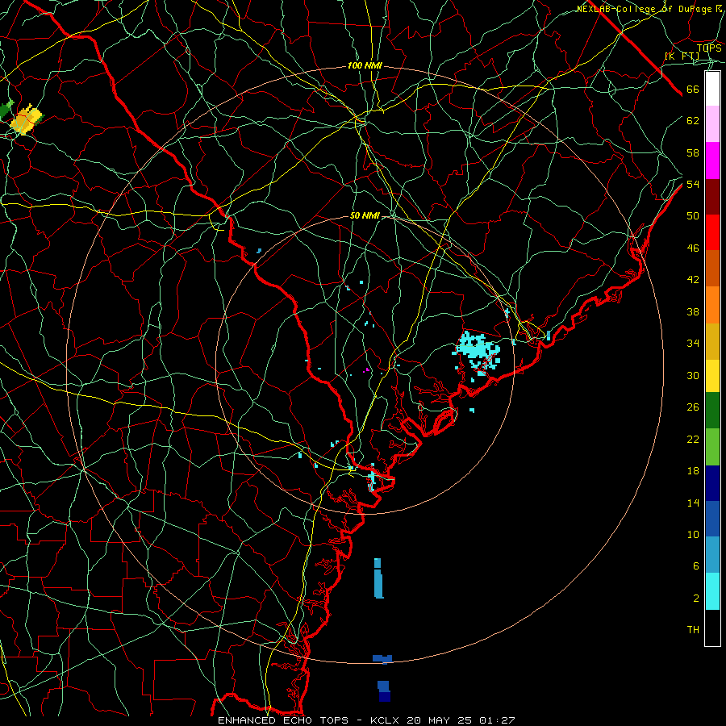Click the navy echo at the map bottom
The image size is (726, 726).
385,696
